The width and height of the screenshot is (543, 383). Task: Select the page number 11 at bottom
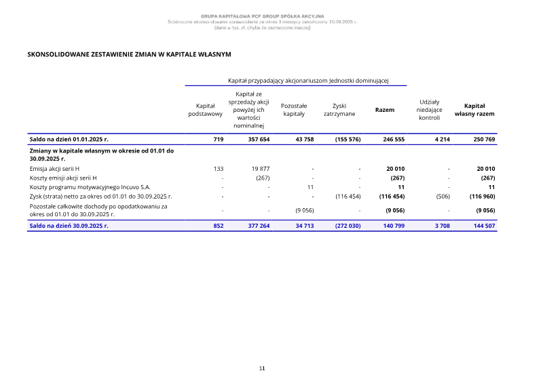[x=262, y=368]
